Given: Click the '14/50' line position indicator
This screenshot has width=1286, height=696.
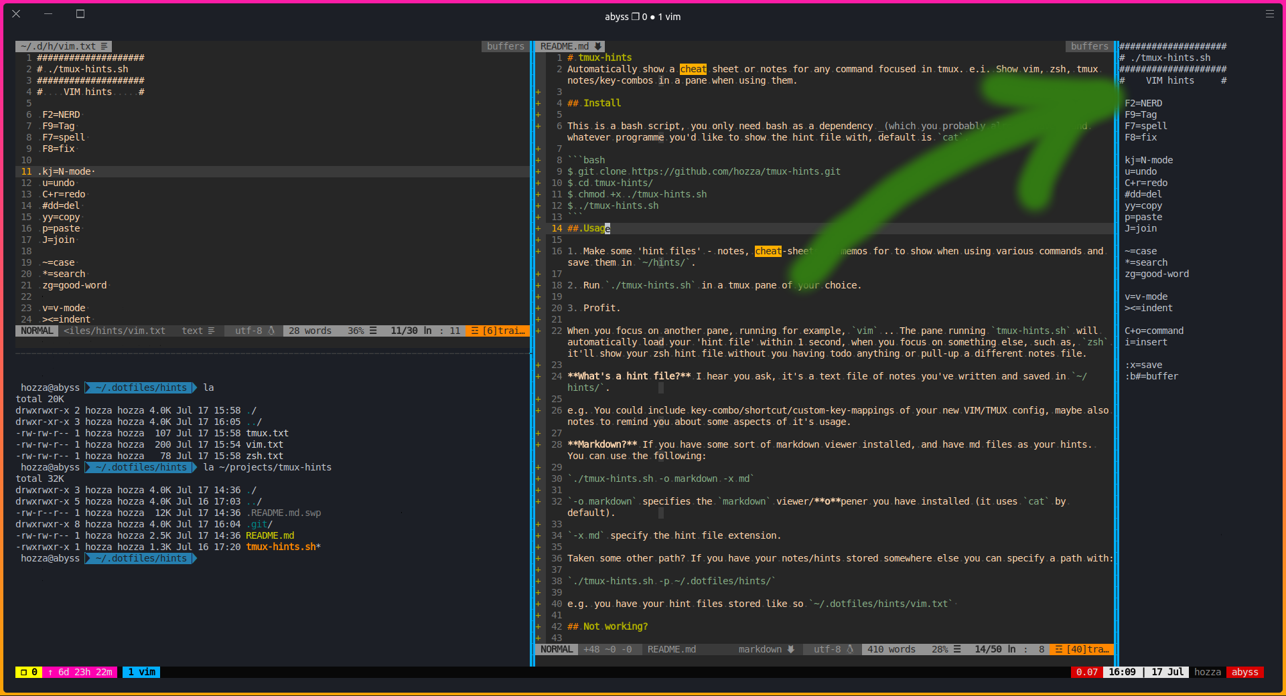Looking at the screenshot, I should coord(988,649).
